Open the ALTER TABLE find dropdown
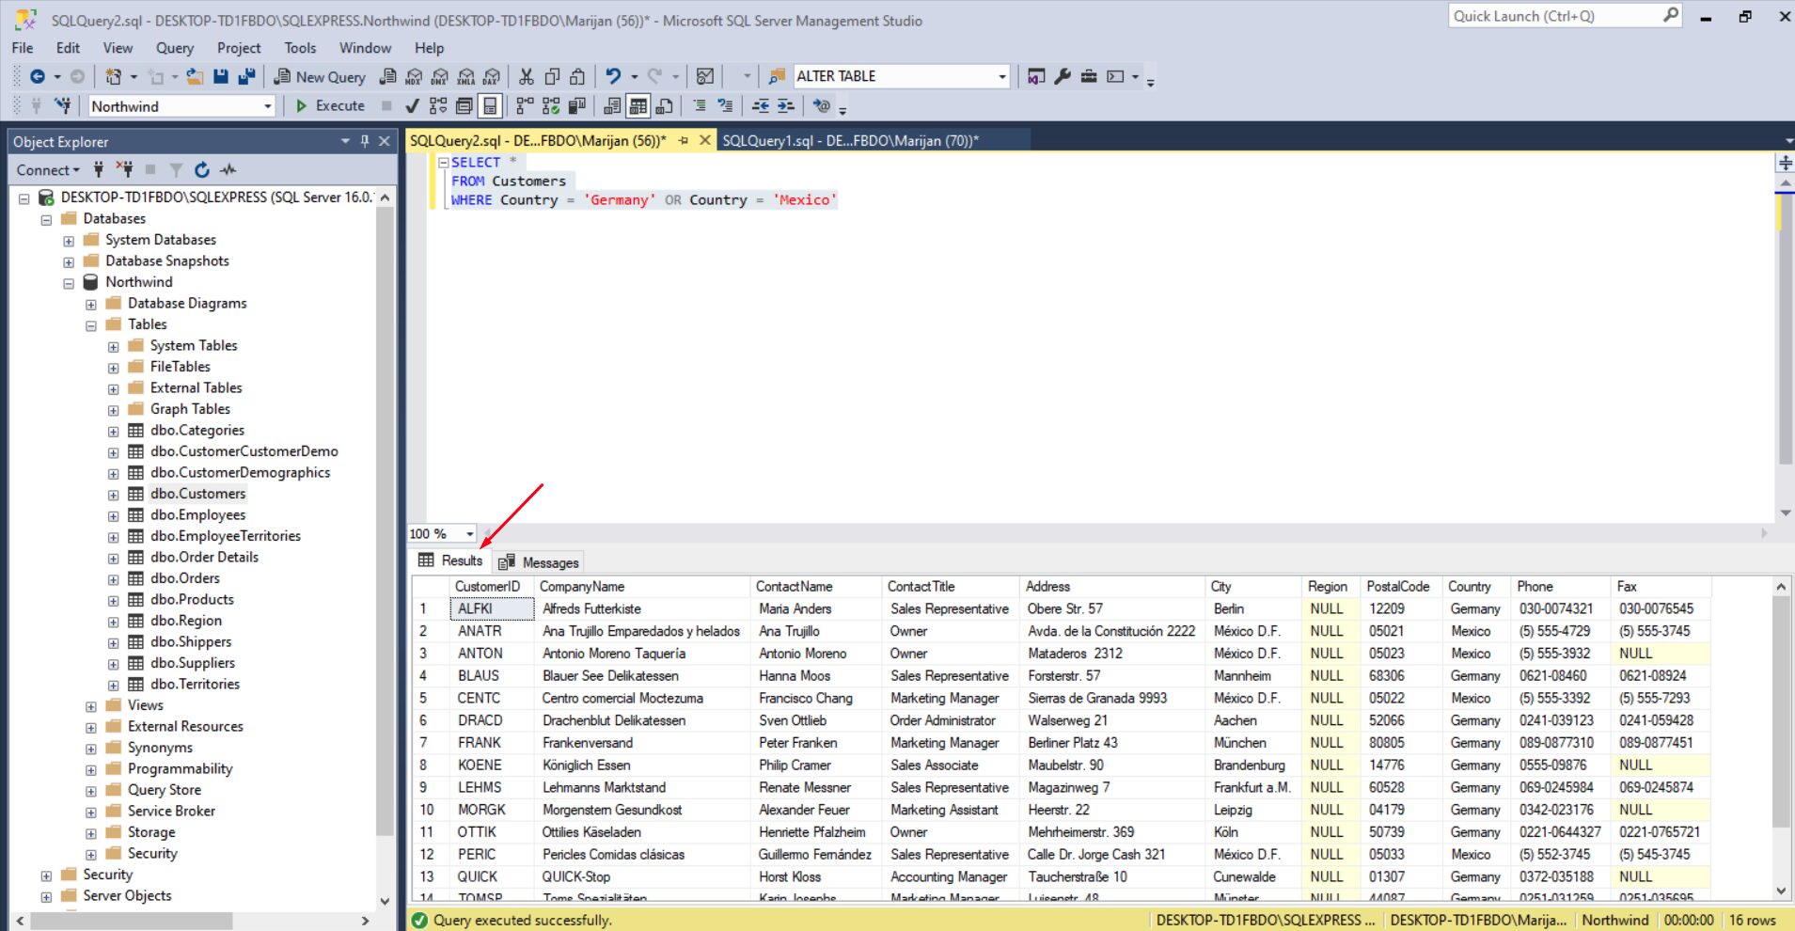1795x931 pixels. 1002,76
